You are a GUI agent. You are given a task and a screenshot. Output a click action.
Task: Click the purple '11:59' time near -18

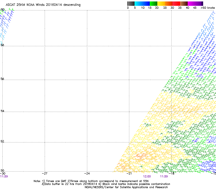tap(164, 176)
